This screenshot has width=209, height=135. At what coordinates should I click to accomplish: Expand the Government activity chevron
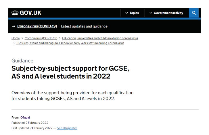pyautogui.click(x=151, y=13)
